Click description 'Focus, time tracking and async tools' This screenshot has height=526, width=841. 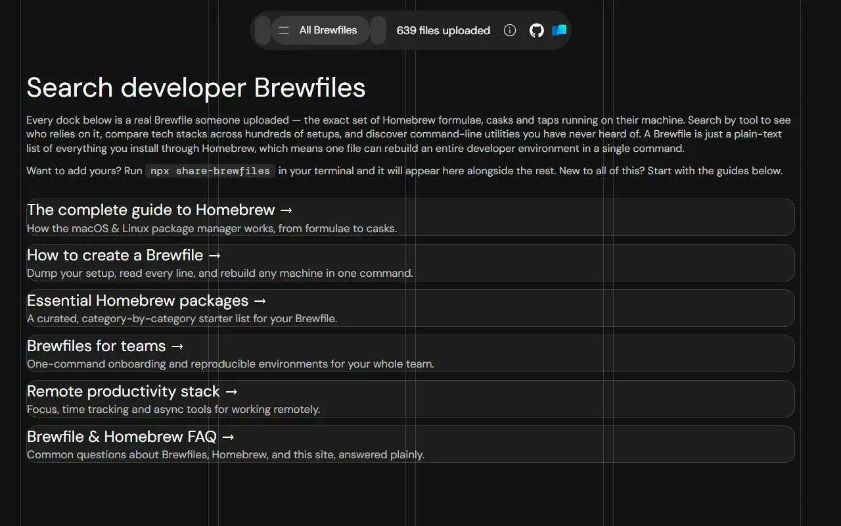[173, 410]
